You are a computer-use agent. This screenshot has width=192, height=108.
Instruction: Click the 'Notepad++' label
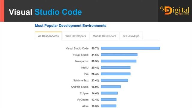pos(82,61)
